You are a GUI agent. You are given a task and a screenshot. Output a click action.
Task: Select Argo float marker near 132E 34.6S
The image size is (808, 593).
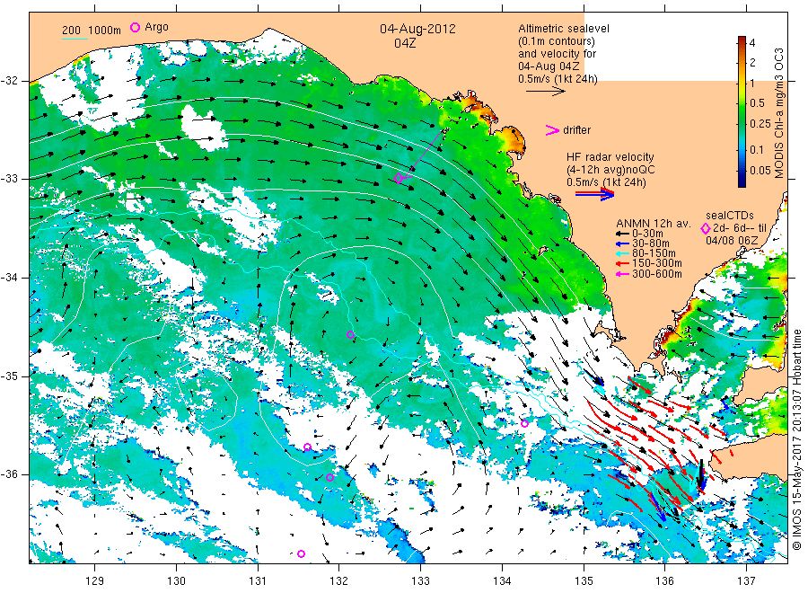tap(350, 334)
